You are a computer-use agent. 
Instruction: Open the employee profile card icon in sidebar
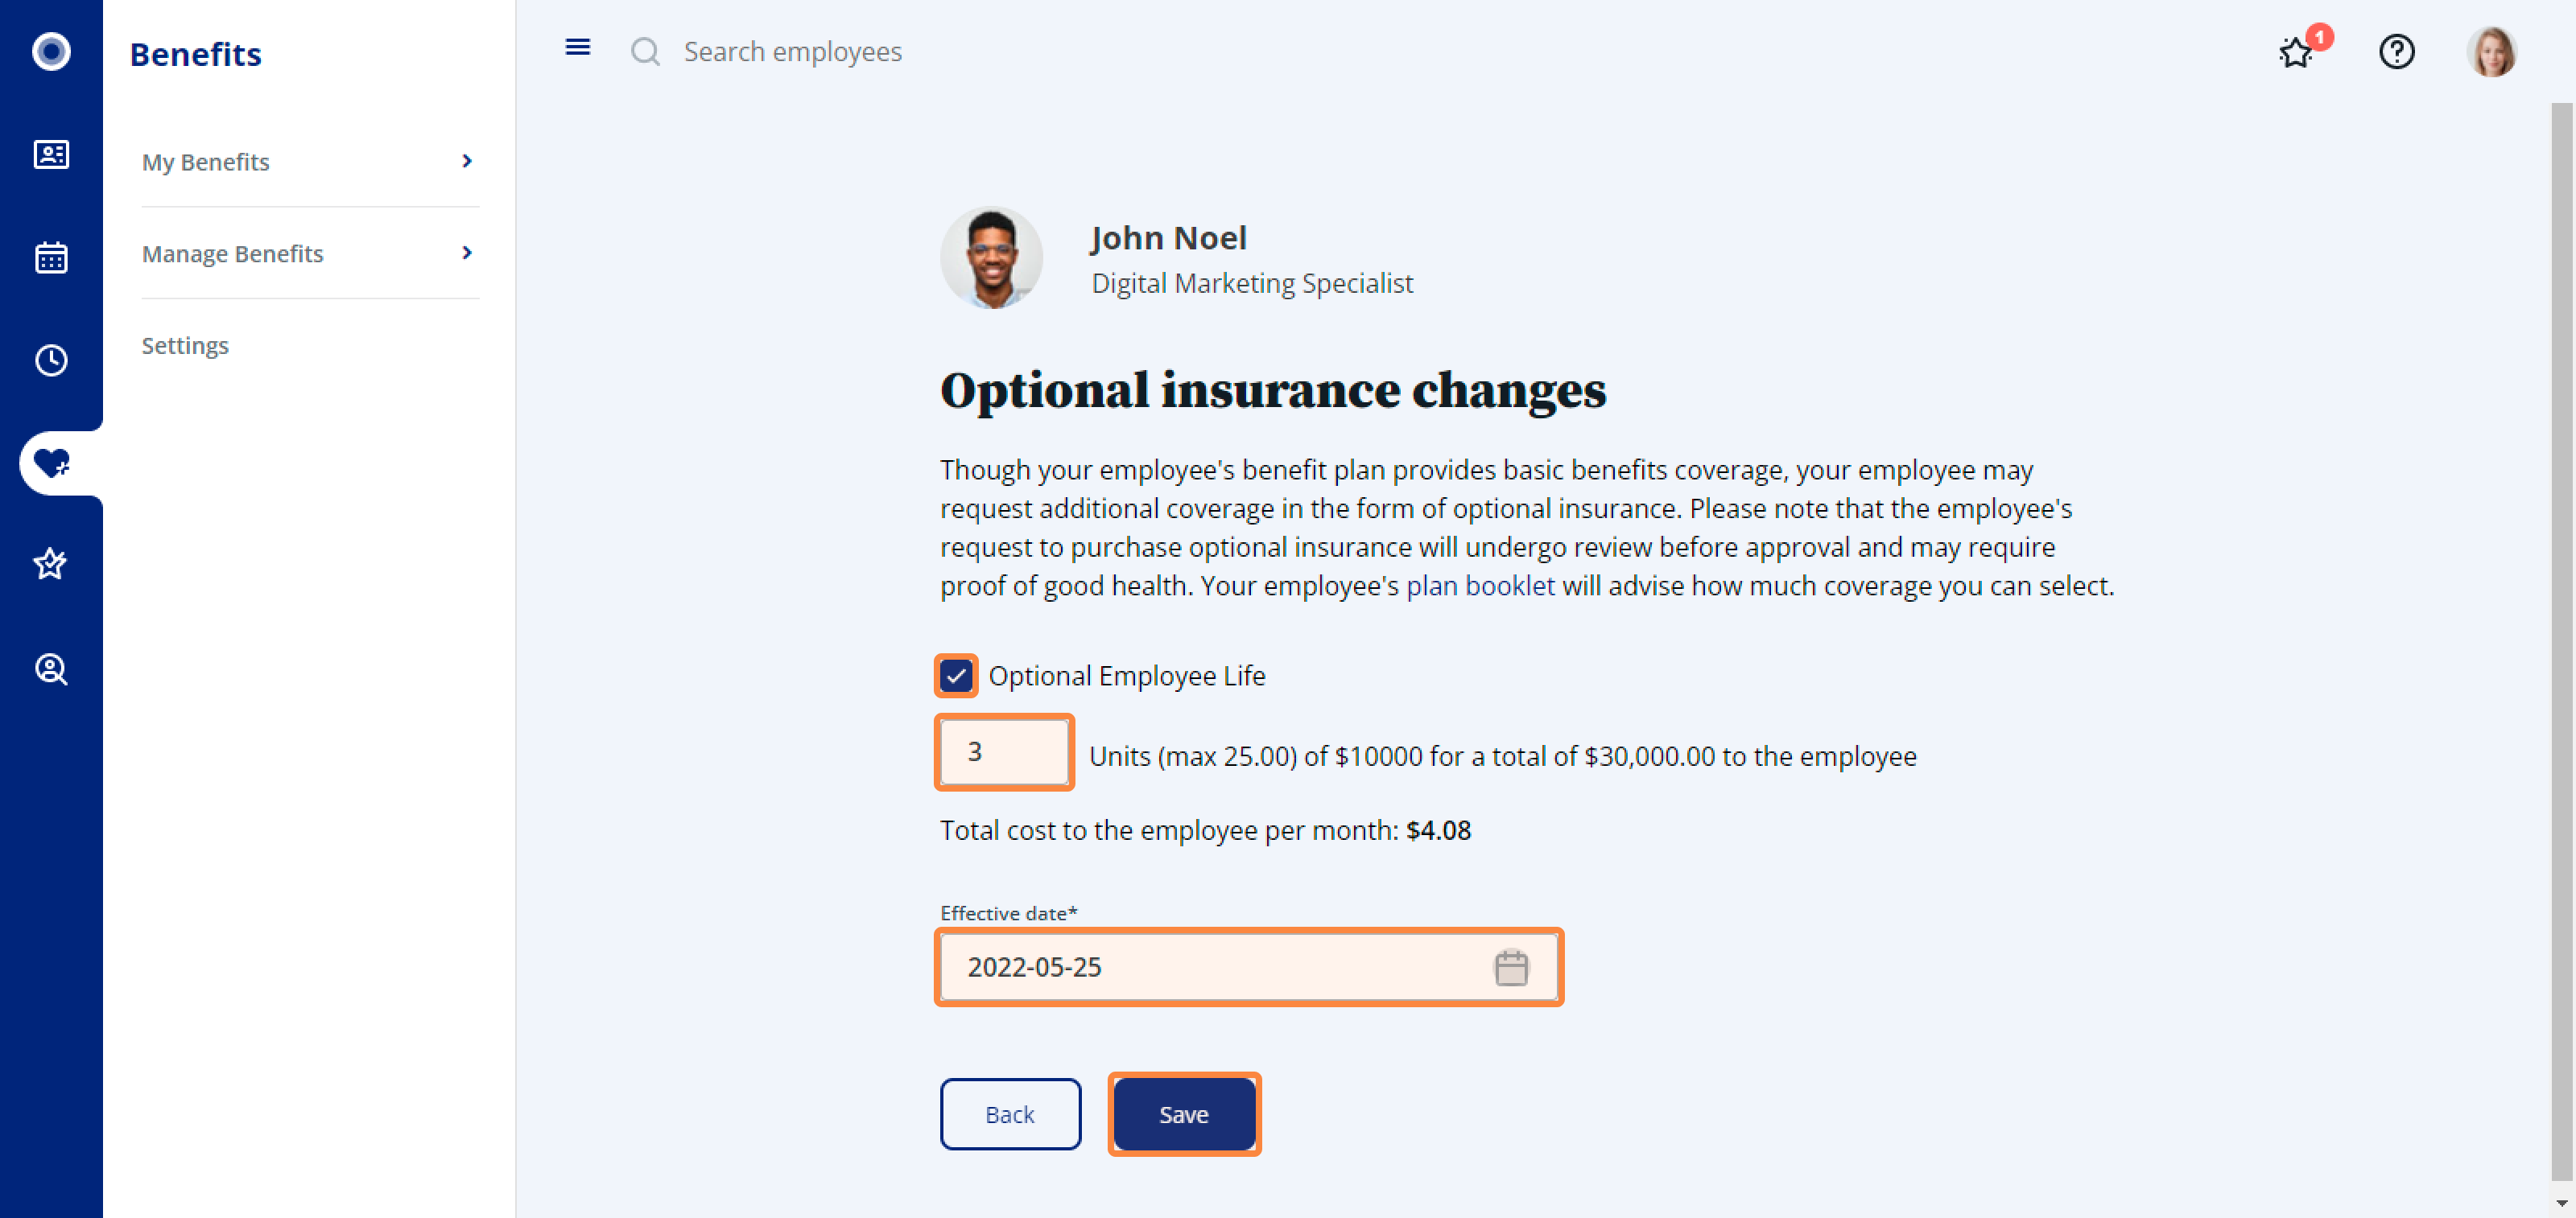51,155
